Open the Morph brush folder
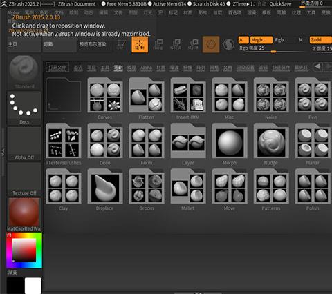Viewport: 332px width, 294px height. (x=230, y=141)
